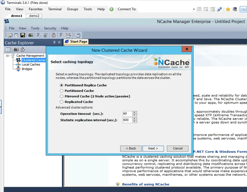Select Partitioned Replica Cache radio button

coord(61,85)
